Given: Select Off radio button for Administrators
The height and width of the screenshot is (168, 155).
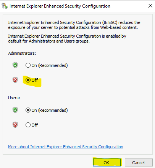Looking at the screenshot, I should pos(28,80).
